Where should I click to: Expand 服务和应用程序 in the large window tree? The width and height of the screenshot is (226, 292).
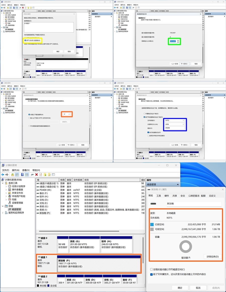tap(3, 213)
